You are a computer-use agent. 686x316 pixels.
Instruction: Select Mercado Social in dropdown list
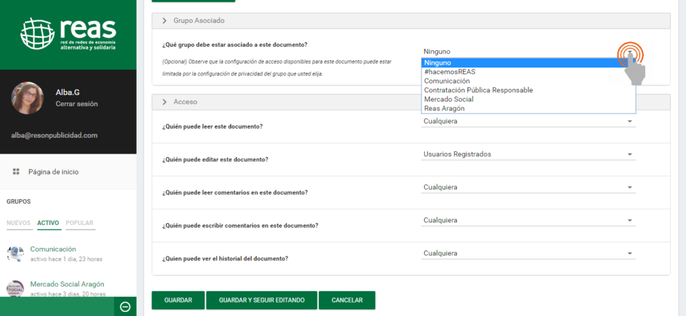448,100
